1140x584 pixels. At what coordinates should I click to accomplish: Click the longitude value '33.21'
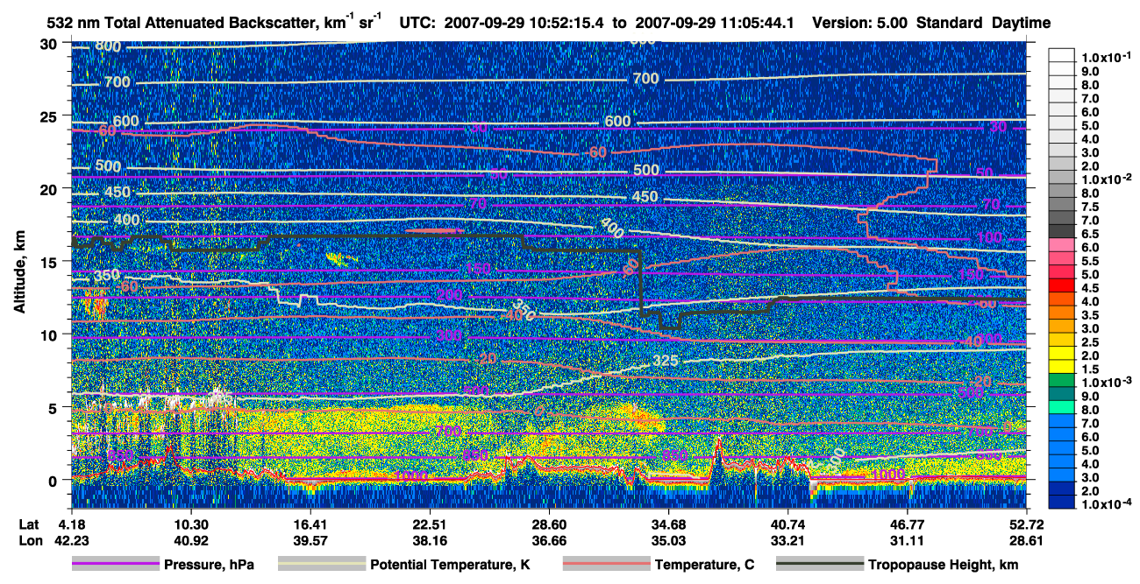787,539
